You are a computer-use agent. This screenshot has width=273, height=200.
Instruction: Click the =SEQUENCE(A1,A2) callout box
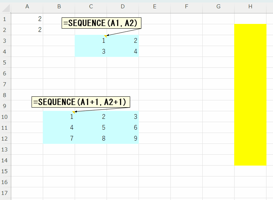coord(102,23)
